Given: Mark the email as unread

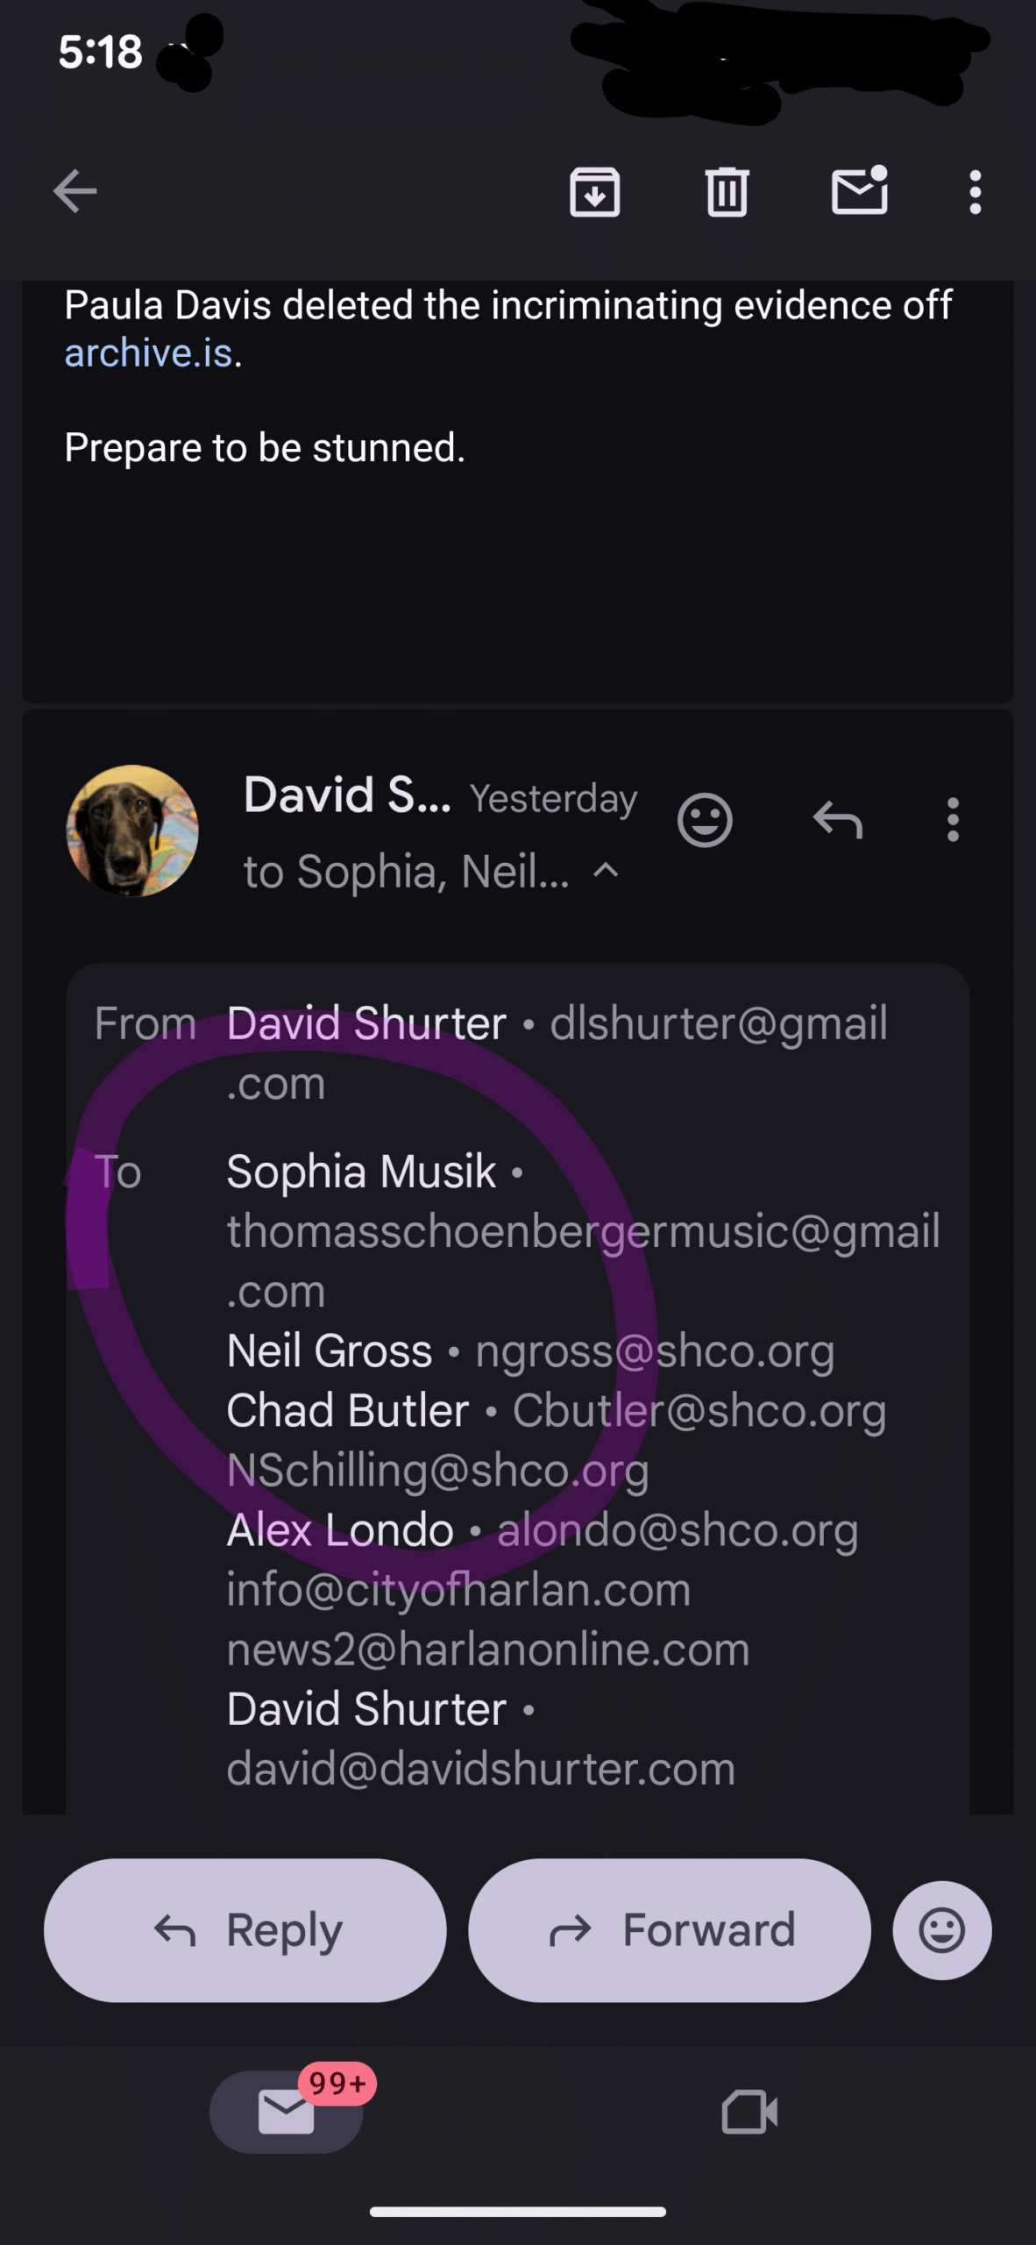Looking at the screenshot, I should [859, 191].
